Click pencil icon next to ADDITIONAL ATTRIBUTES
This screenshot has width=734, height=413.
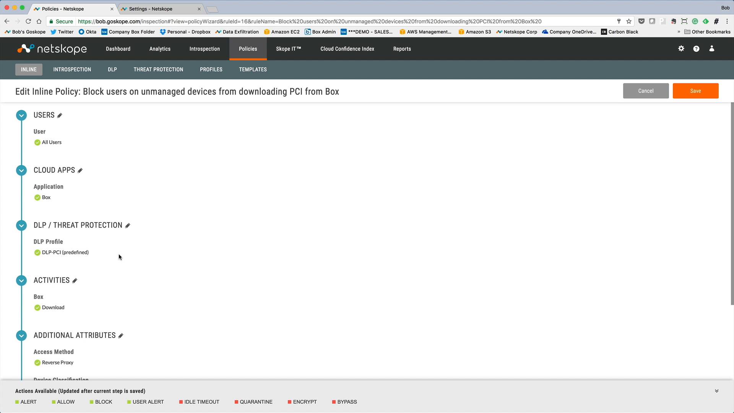(x=121, y=336)
